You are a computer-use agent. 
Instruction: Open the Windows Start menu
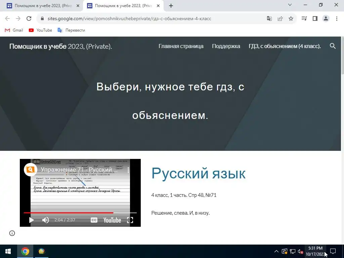click(x=8, y=251)
